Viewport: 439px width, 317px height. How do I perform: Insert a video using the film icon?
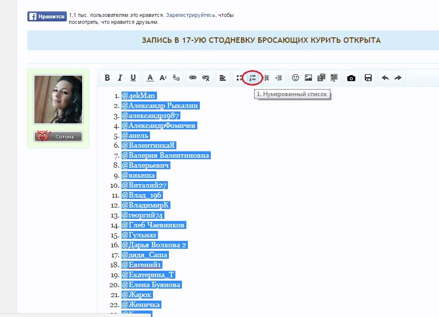coord(320,78)
